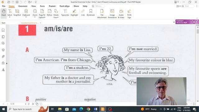Click the Save icon in quick toolbar
The image size is (199, 112).
(13, 2)
